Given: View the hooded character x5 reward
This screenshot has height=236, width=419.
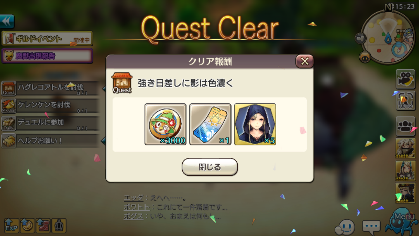Looking at the screenshot, I should pos(255,124).
